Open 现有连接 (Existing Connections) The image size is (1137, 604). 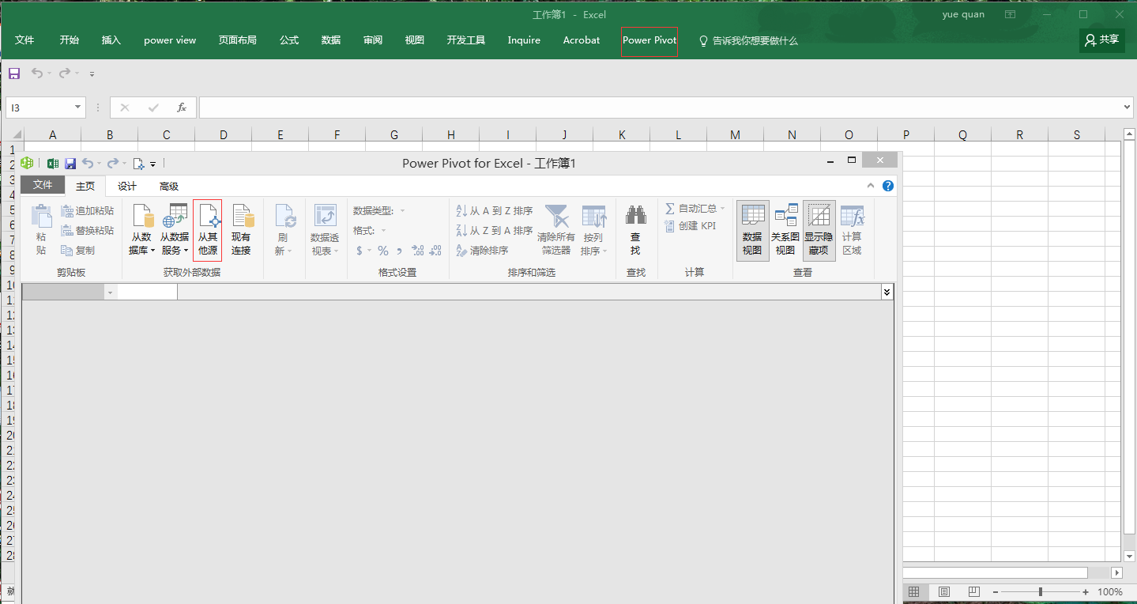tap(241, 229)
